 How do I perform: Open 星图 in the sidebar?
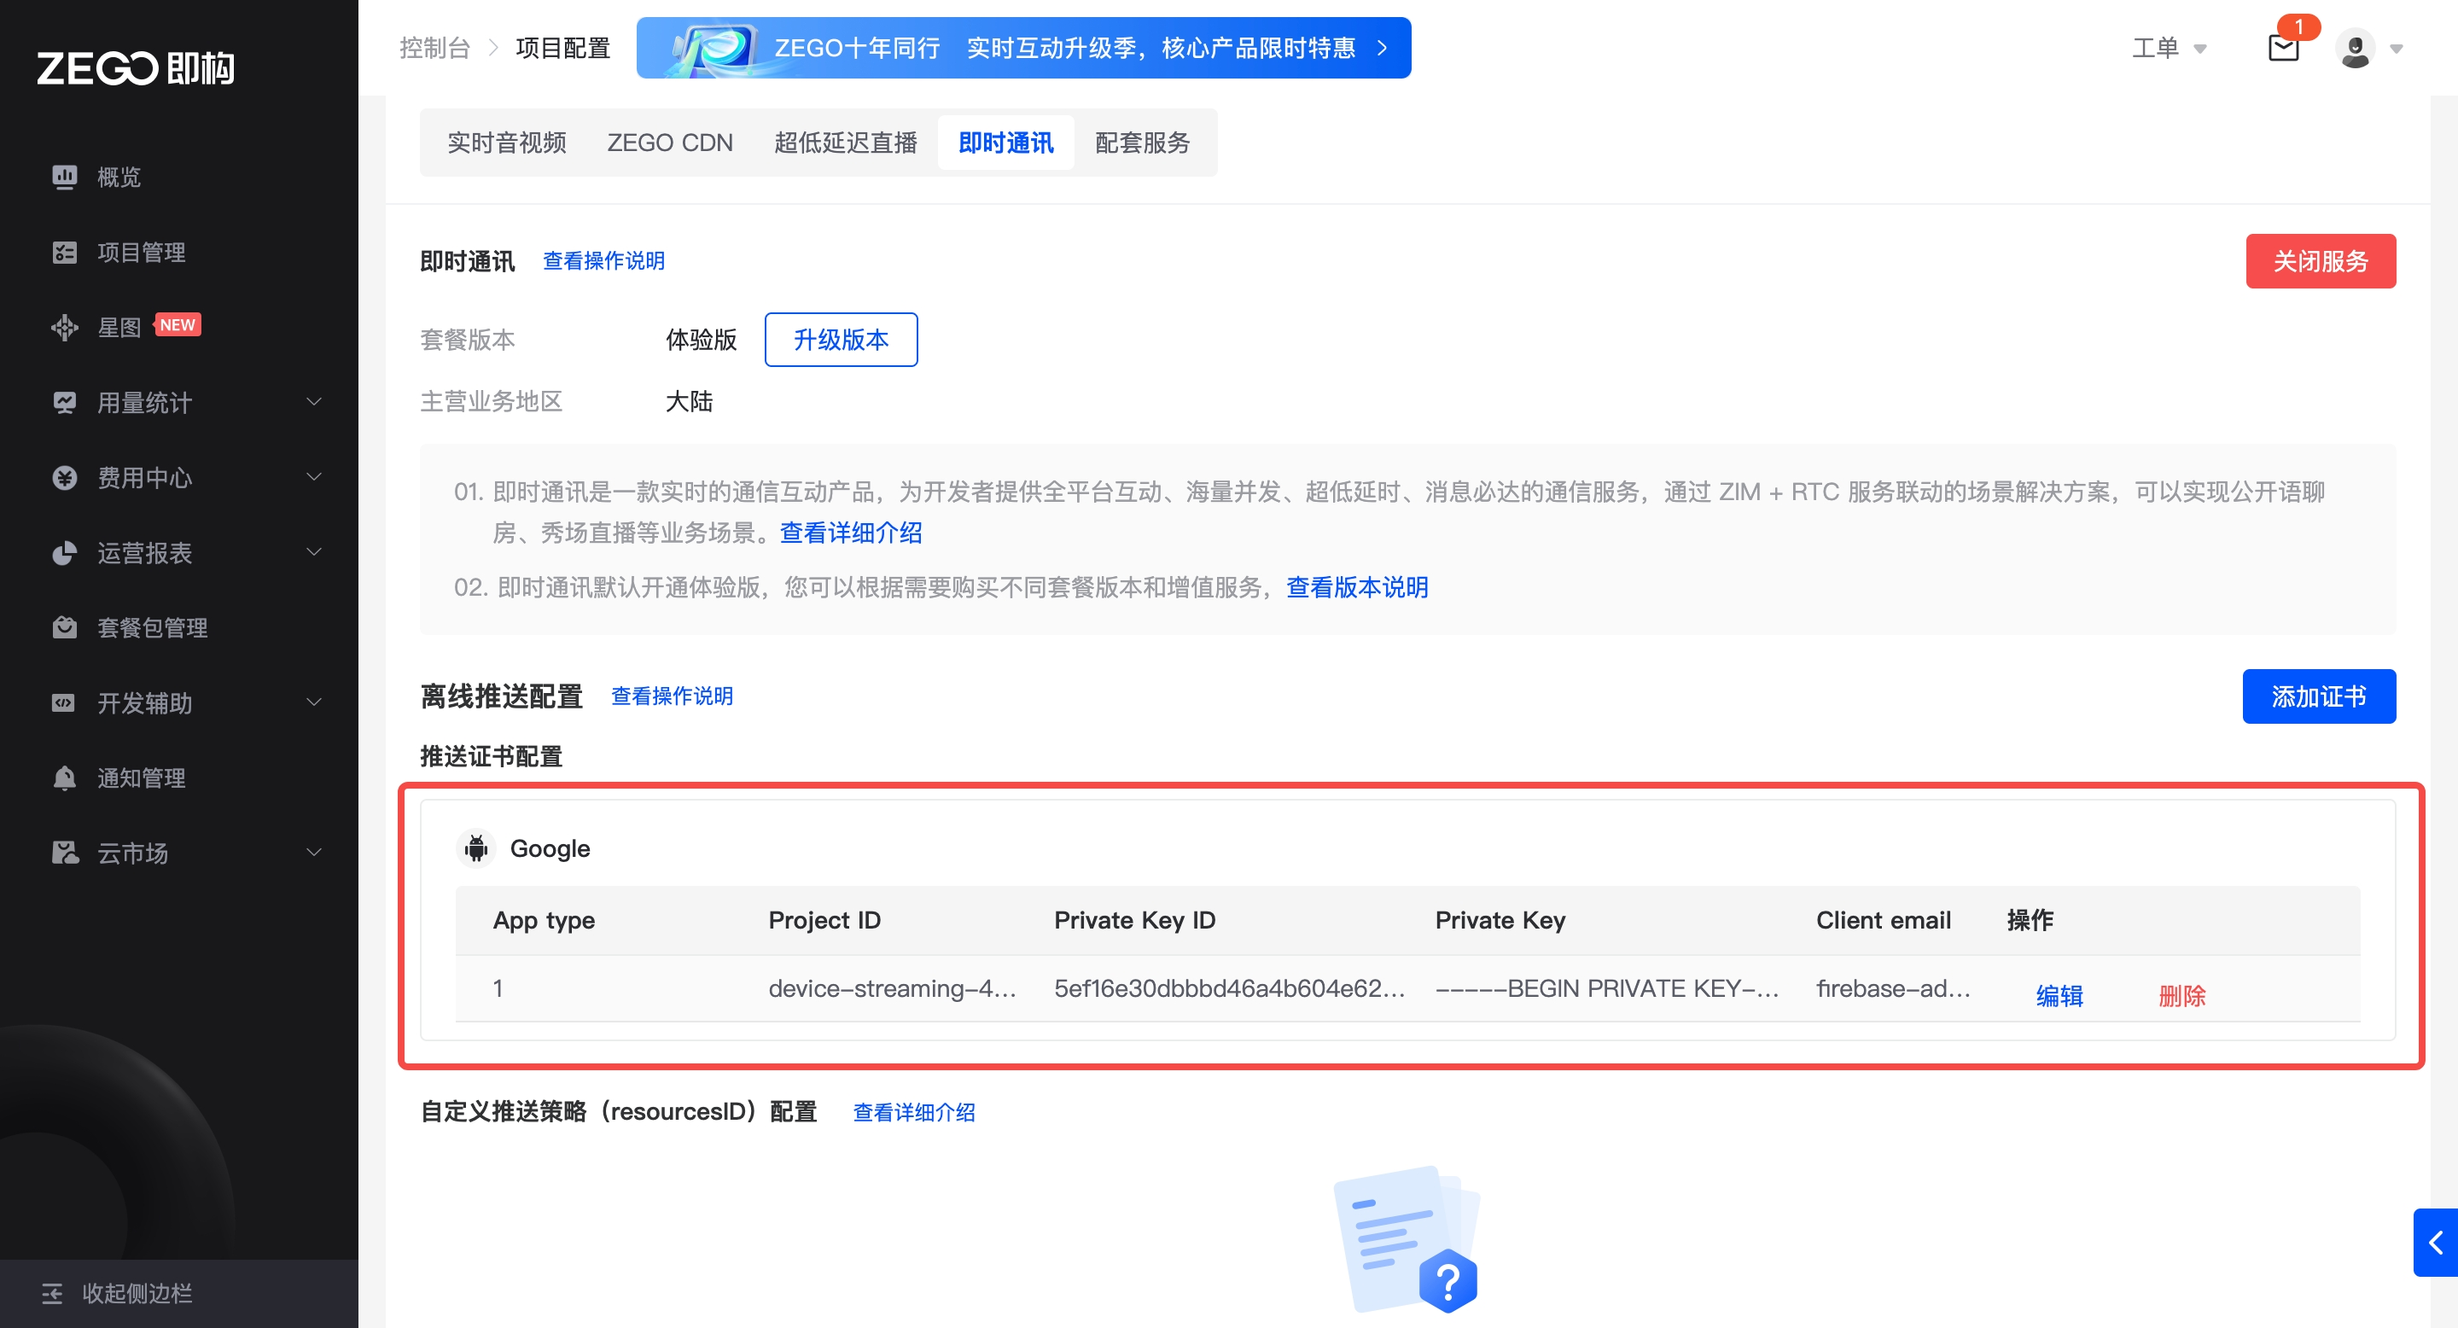[119, 327]
